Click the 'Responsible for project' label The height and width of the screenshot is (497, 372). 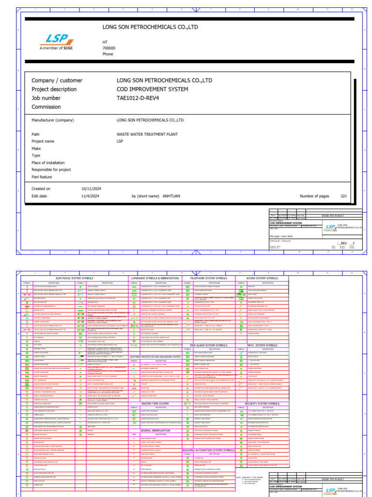click(x=51, y=170)
